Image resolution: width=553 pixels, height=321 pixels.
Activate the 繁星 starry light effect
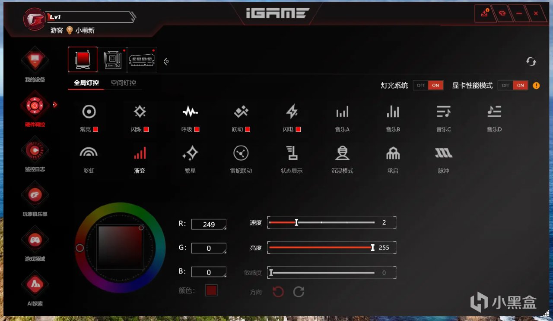point(190,153)
